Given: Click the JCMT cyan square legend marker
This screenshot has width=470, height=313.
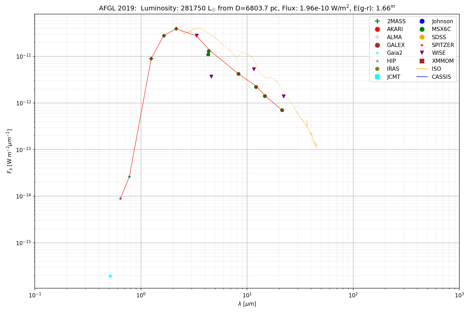Looking at the screenshot, I should (377, 77).
